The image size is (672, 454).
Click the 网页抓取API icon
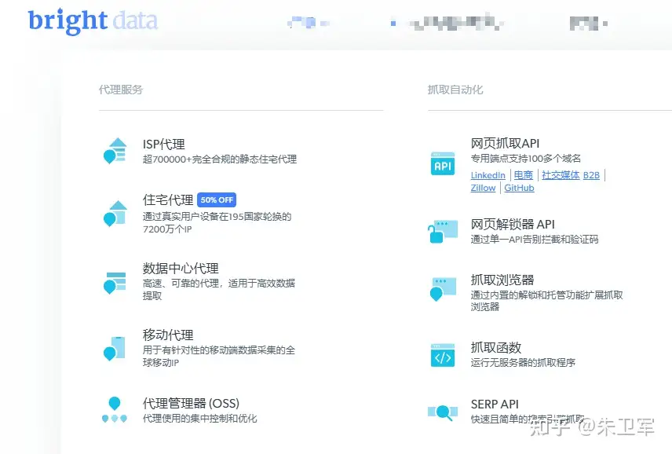click(x=443, y=163)
